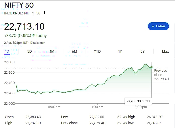Screen dimensions: 175x128
Task: Switch to the 5D chart tab
Action: 30,51
